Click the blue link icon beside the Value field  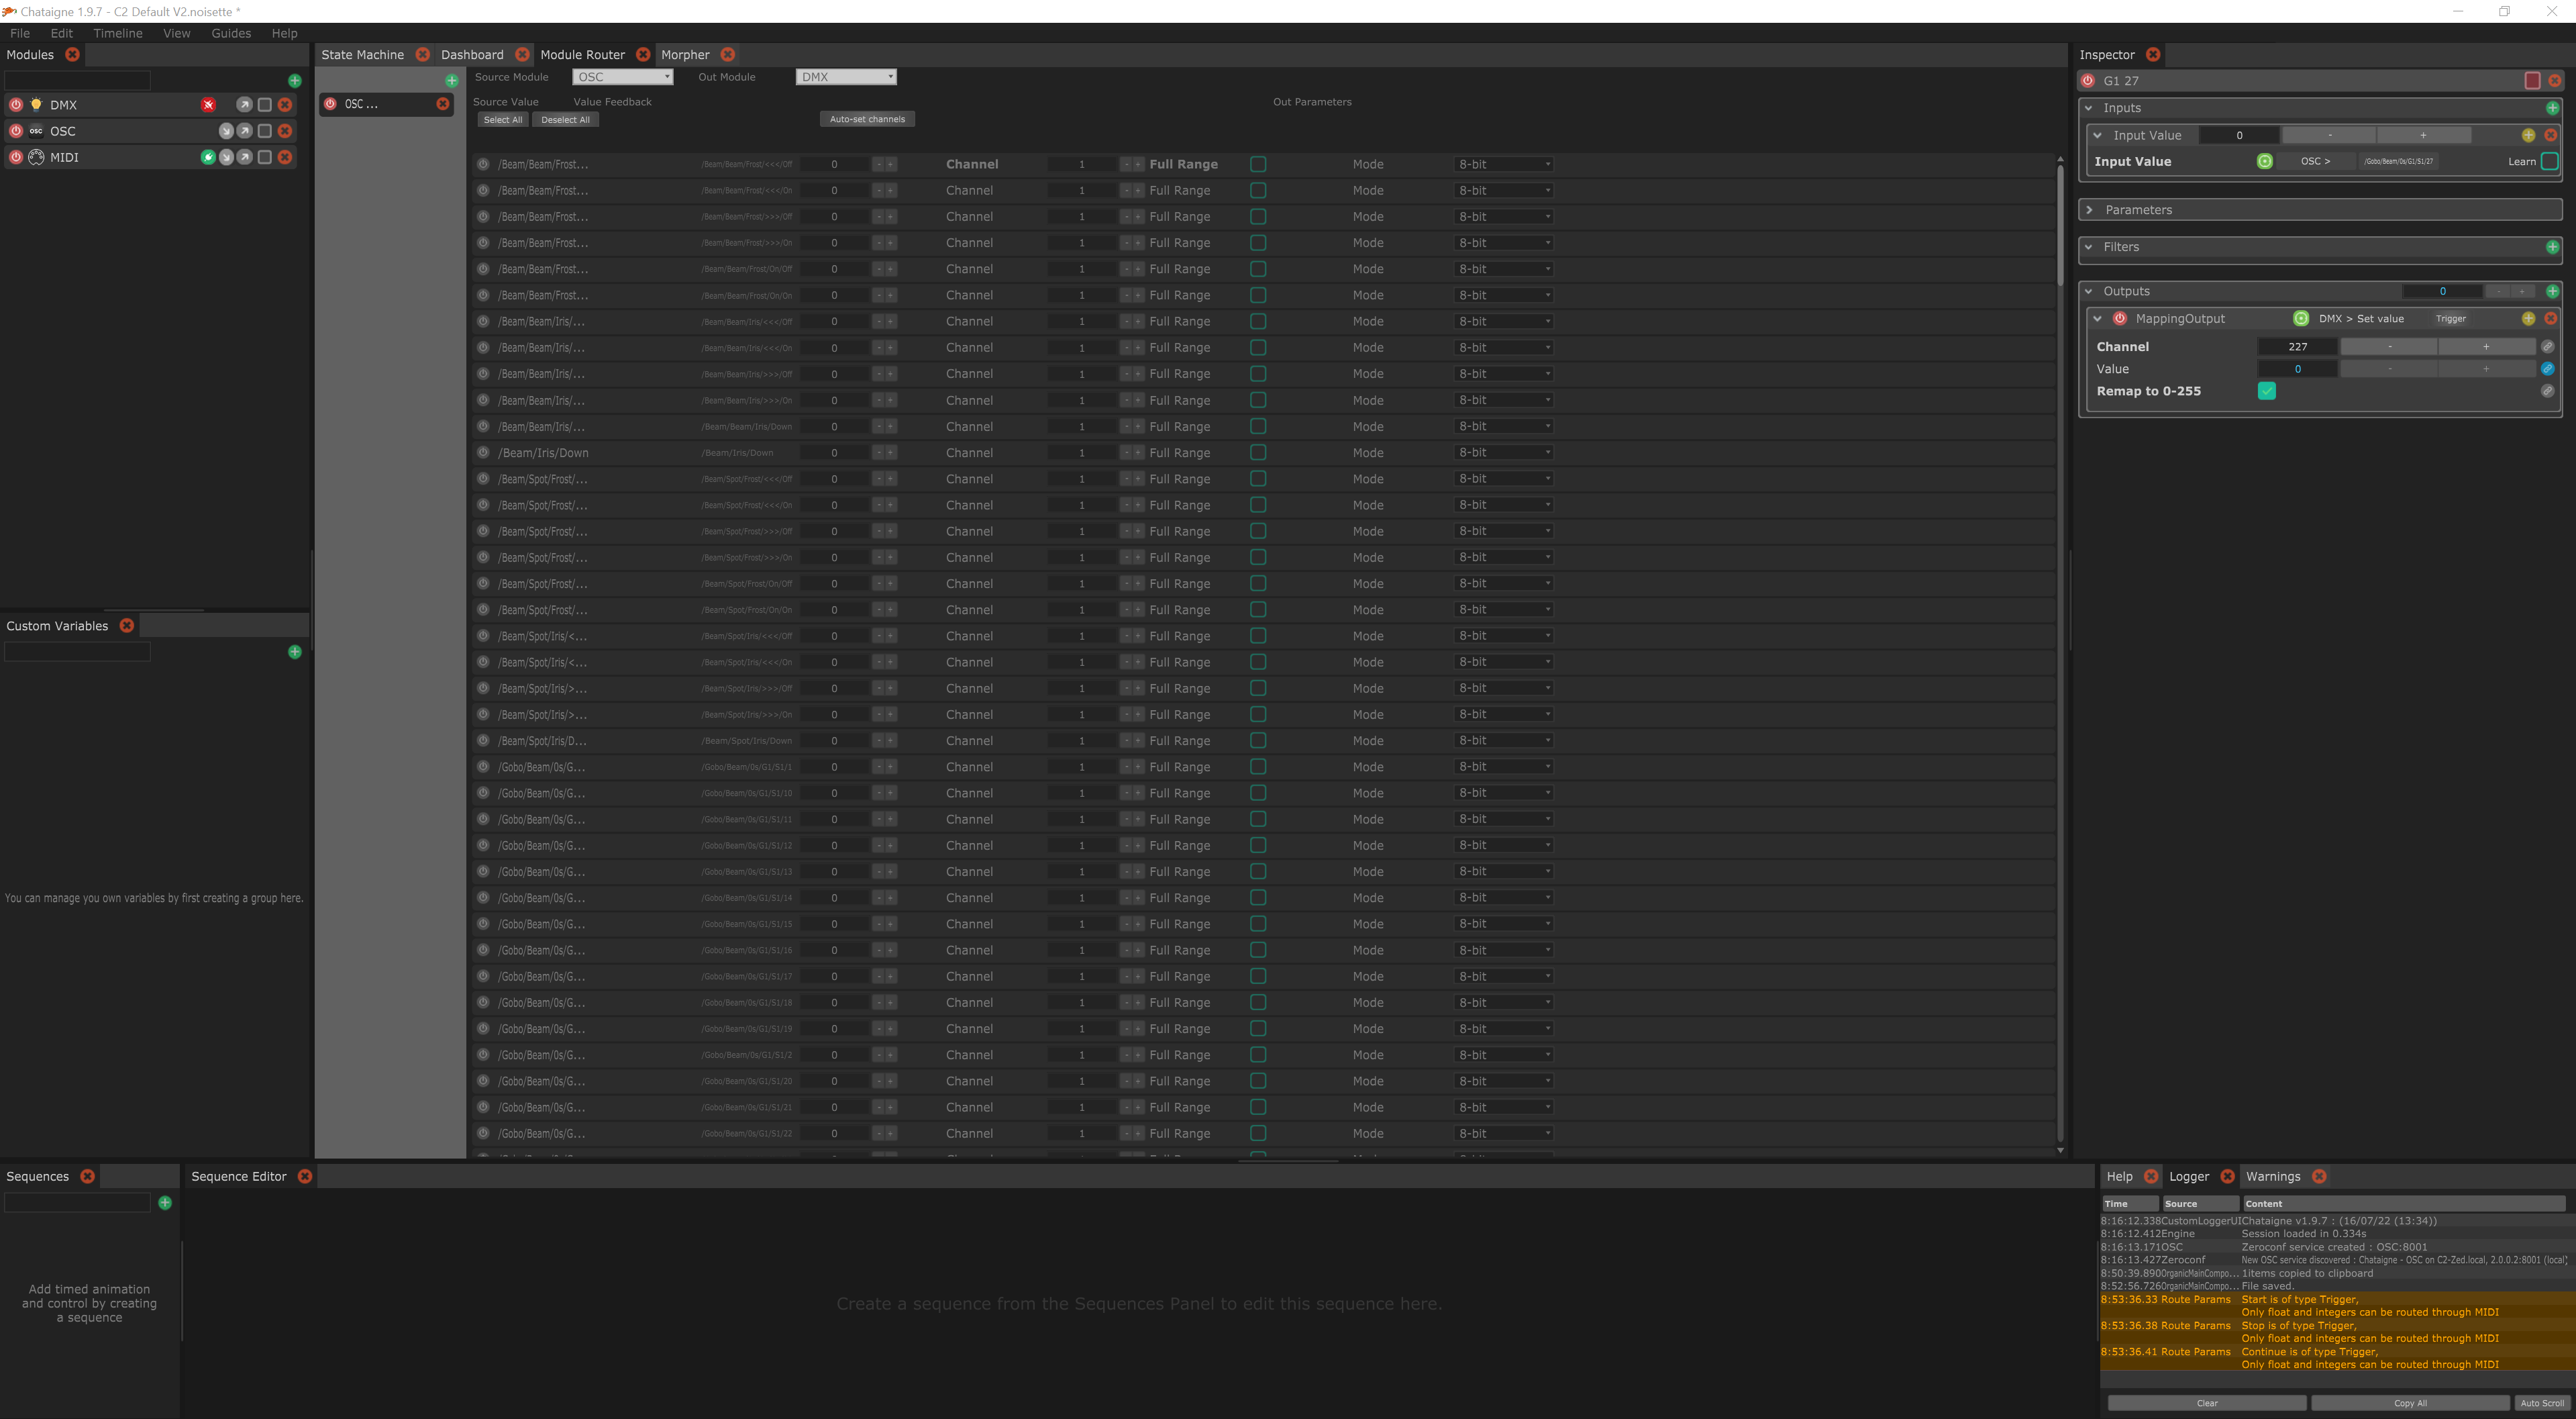(2547, 368)
